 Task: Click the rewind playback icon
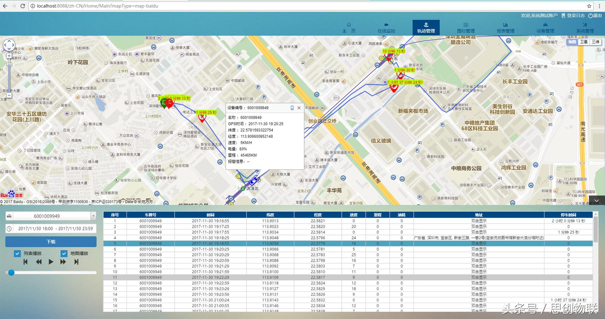point(38,262)
